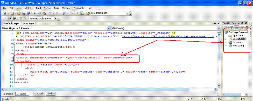Select the <html> tag navigator button
Screen dimensions: 253x101
click(41, 93)
